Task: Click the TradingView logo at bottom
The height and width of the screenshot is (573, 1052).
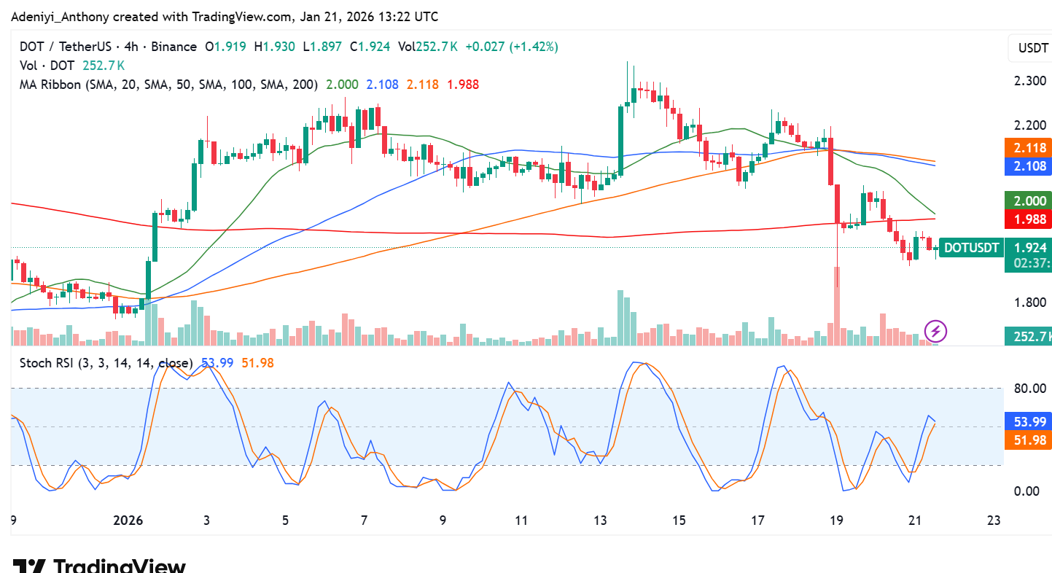Action: 99,566
